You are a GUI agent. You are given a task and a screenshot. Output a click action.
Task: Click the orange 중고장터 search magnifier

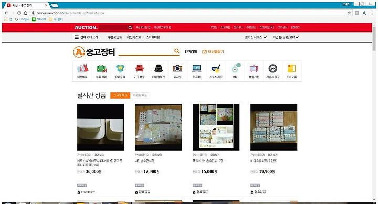(x=177, y=51)
